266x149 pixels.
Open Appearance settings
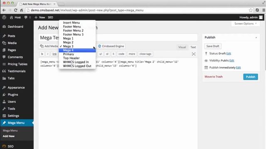[16, 88]
